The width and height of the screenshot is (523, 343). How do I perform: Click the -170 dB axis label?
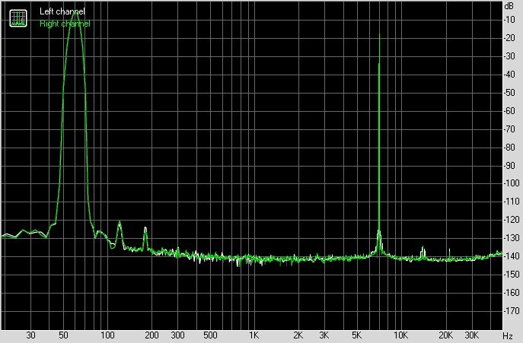(511, 311)
